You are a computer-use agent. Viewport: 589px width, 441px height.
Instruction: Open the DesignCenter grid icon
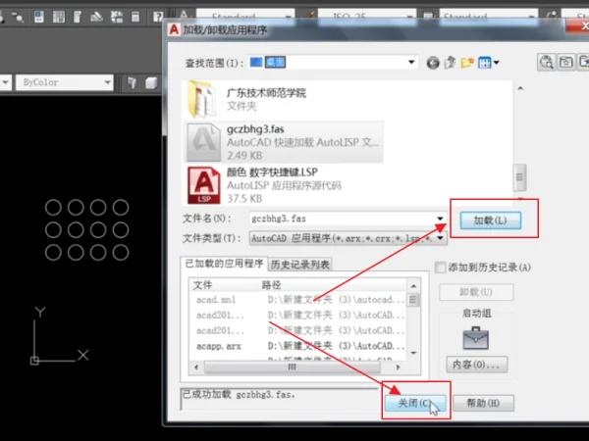[59, 17]
